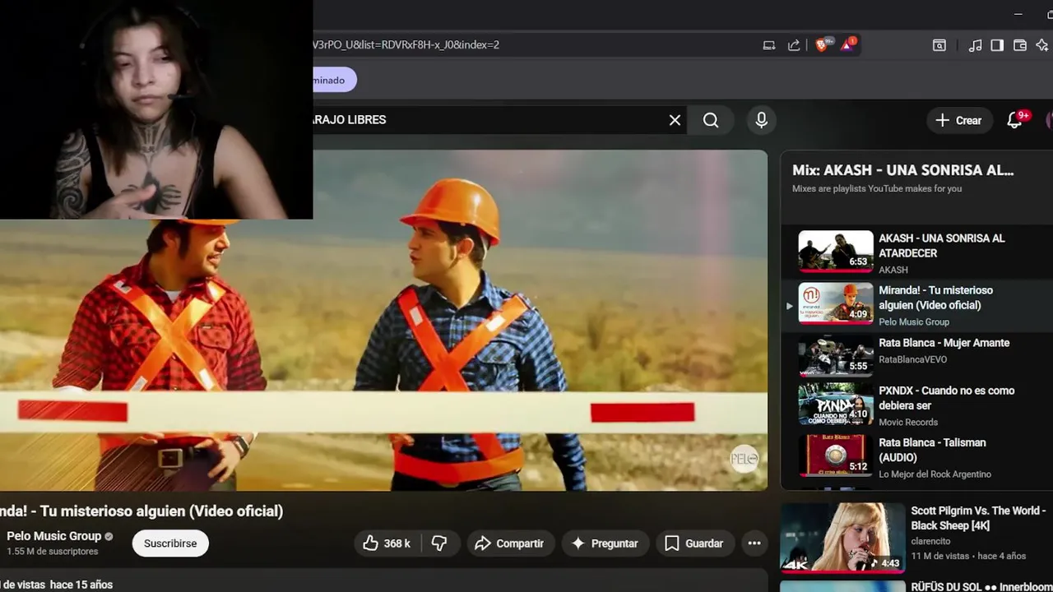Image resolution: width=1053 pixels, height=592 pixels.
Task: Click the Compartir share button
Action: (x=510, y=543)
